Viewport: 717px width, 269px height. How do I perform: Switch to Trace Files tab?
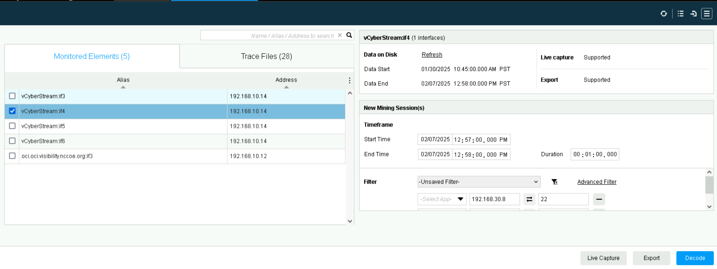pyautogui.click(x=266, y=56)
